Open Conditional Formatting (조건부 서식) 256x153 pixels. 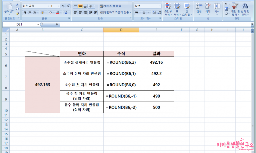click(x=168, y=9)
